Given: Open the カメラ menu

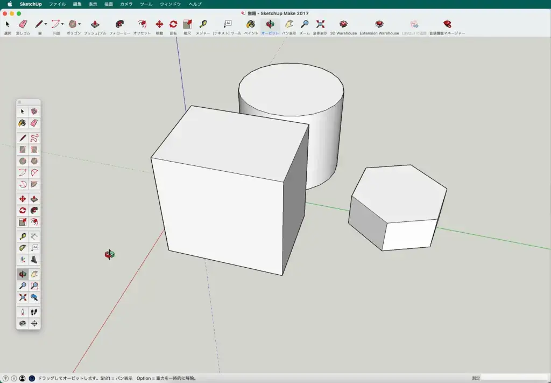Looking at the screenshot, I should pyautogui.click(x=126, y=4).
